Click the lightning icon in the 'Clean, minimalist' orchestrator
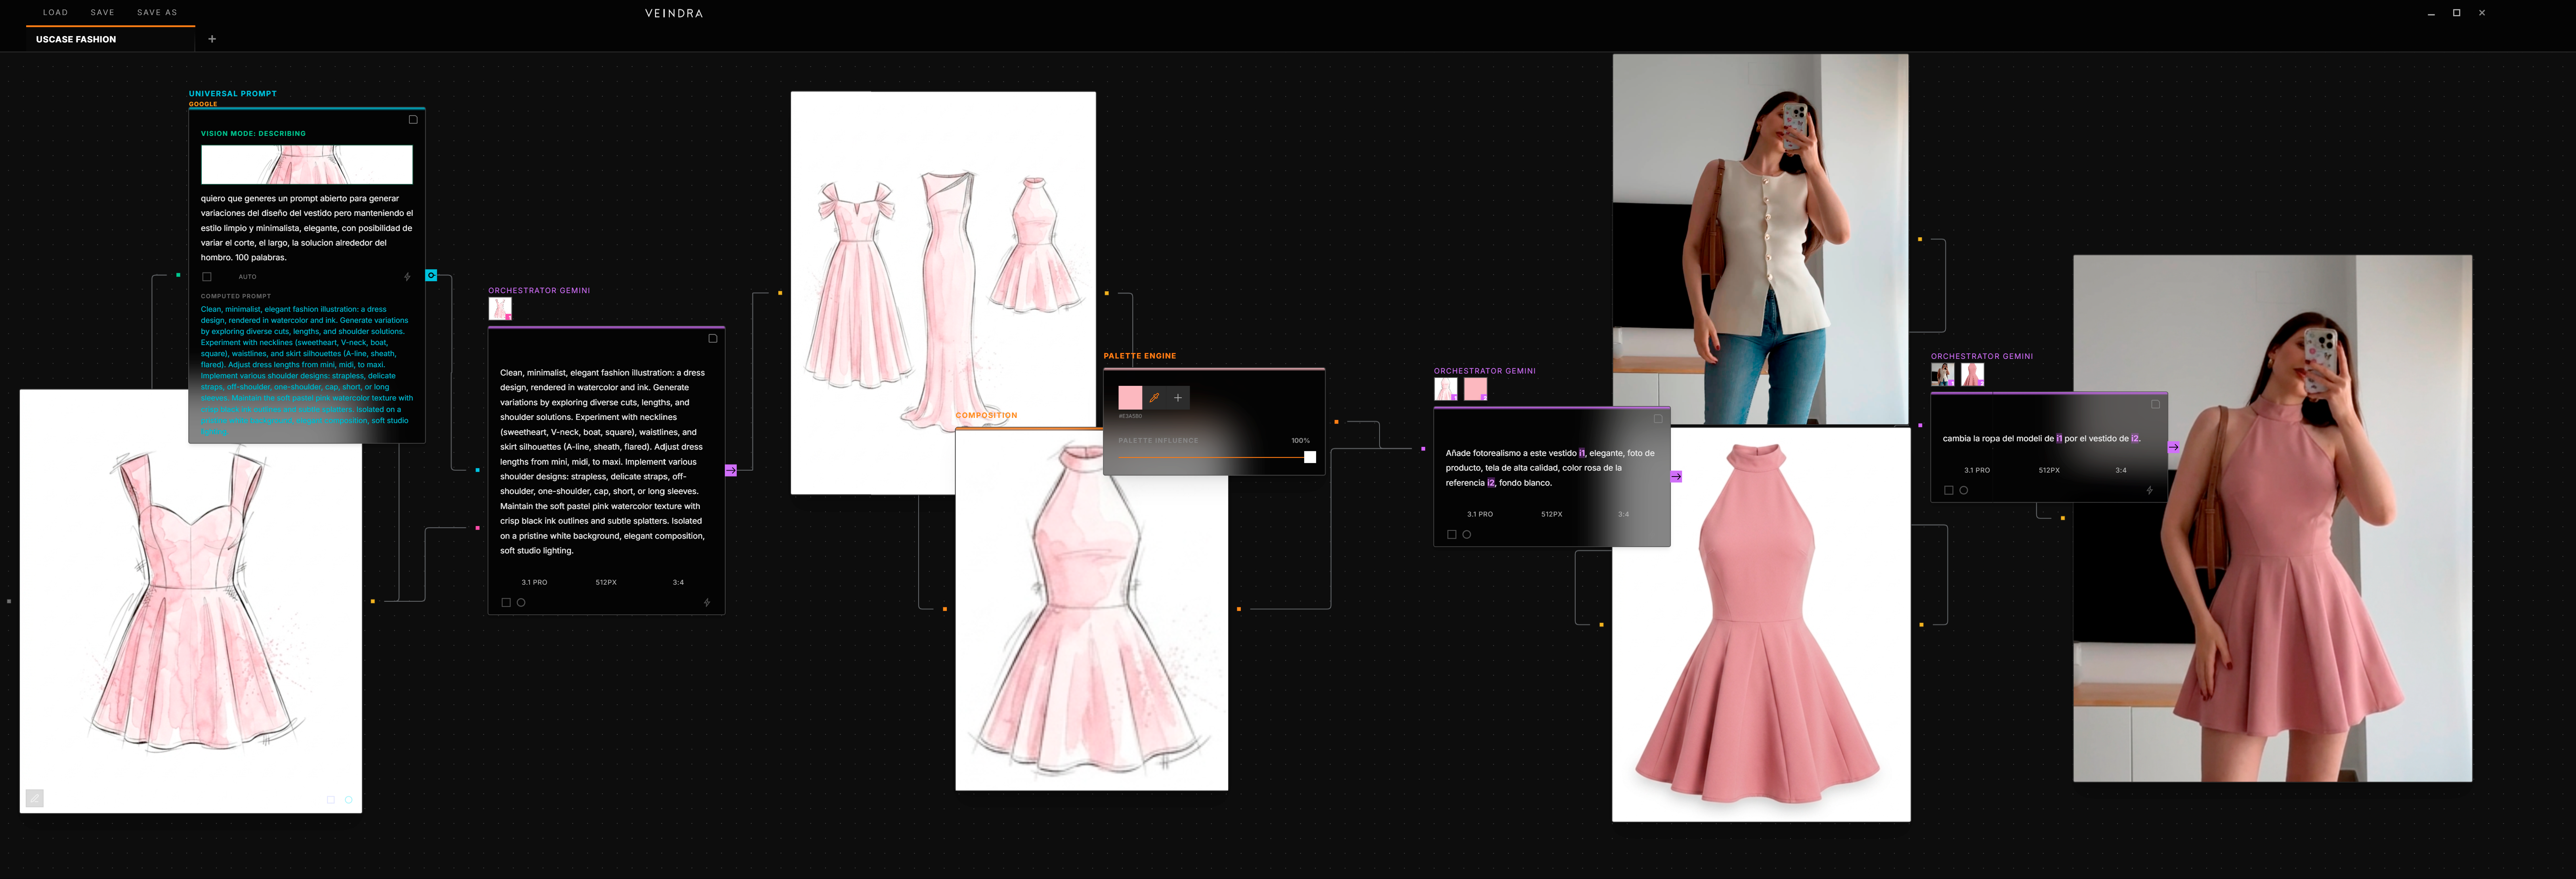The width and height of the screenshot is (2576, 879). pos(707,603)
